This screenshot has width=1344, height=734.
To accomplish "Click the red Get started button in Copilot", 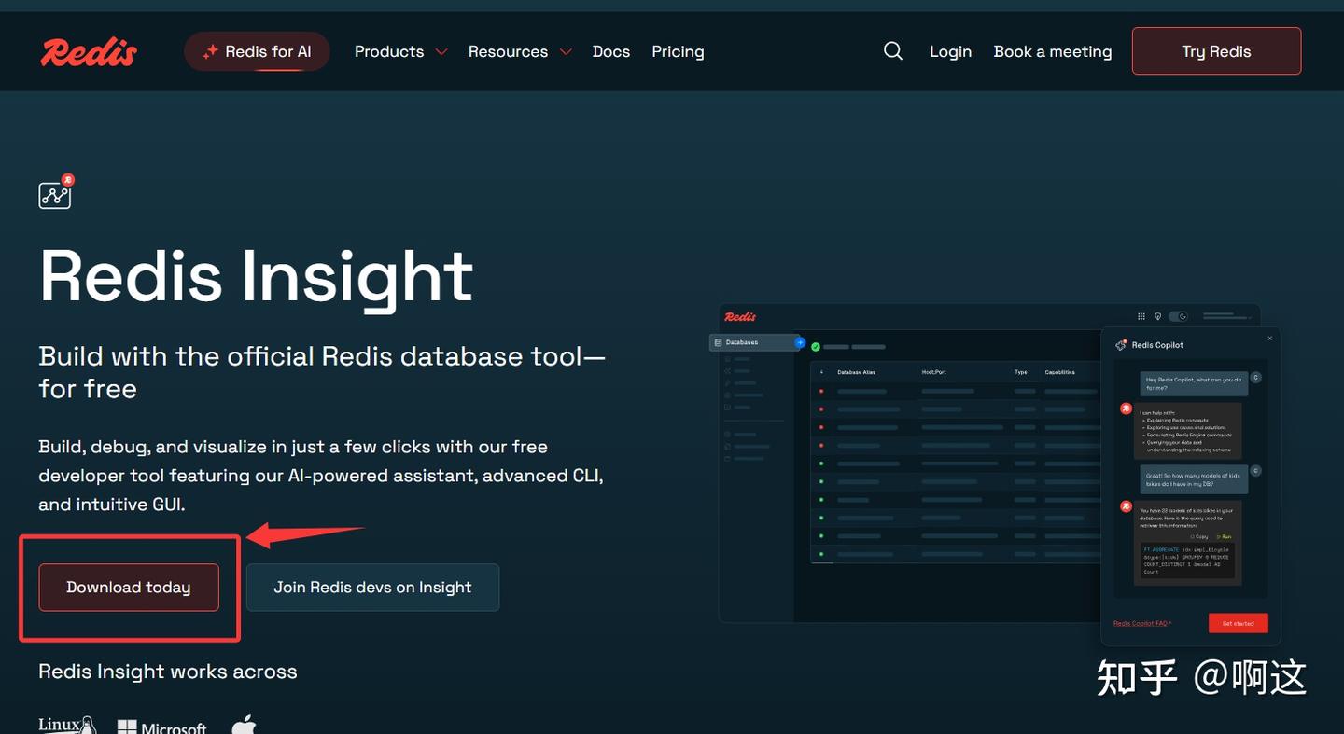I will [x=1239, y=623].
